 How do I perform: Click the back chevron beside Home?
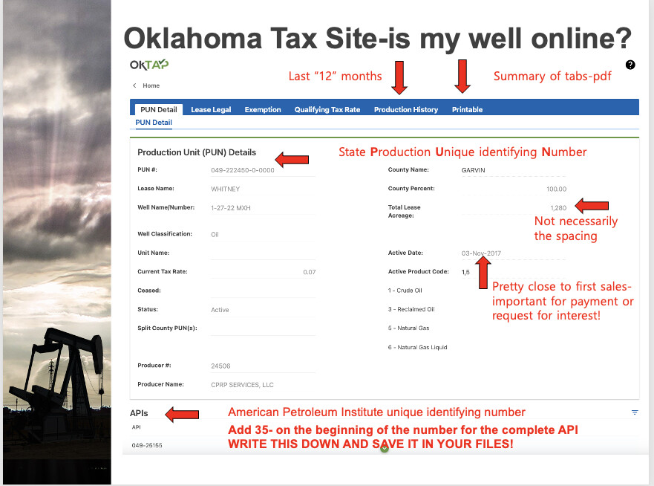point(134,86)
